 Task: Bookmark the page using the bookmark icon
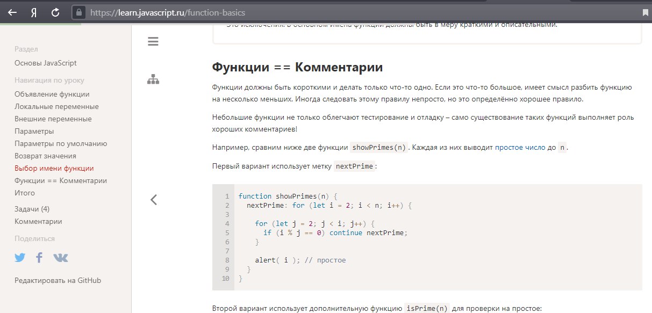tap(646, 12)
